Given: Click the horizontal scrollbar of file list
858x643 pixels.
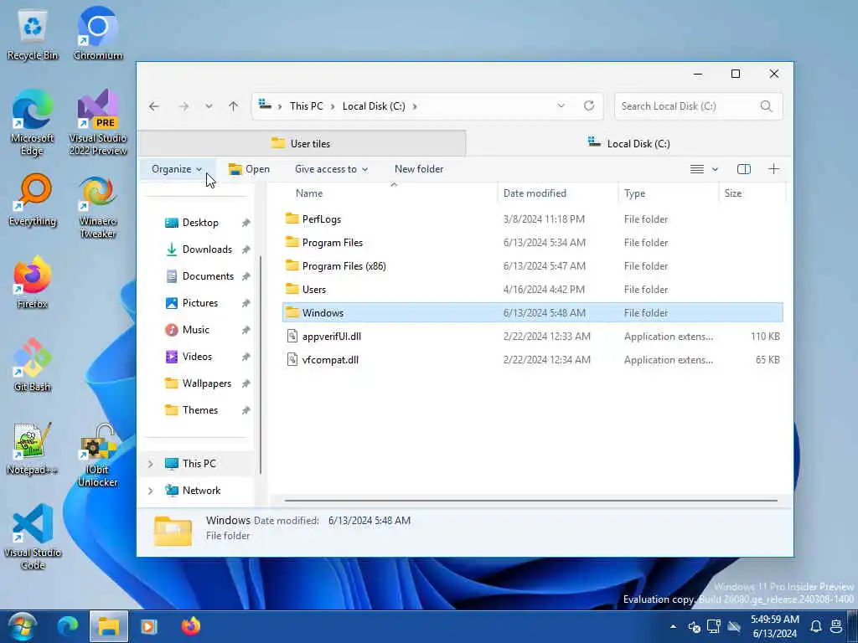Looking at the screenshot, I should click(530, 500).
